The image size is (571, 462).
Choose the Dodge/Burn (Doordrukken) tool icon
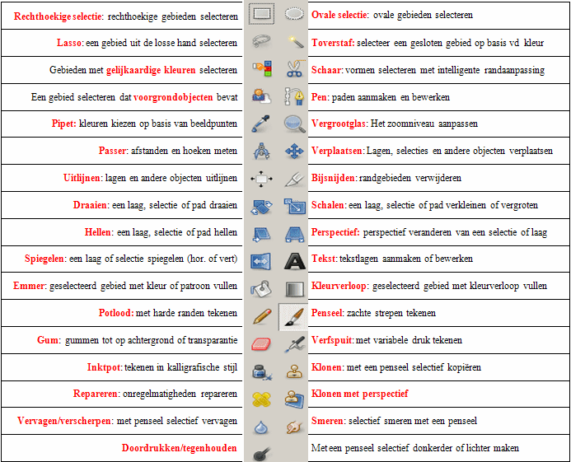point(261,450)
